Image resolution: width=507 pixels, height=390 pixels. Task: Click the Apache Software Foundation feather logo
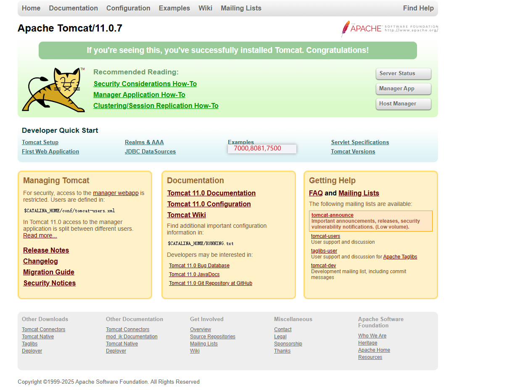[390, 29]
